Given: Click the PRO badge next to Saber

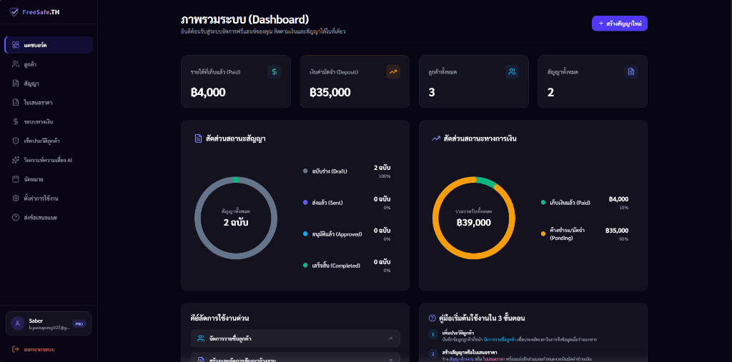Looking at the screenshot, I should (x=79, y=323).
